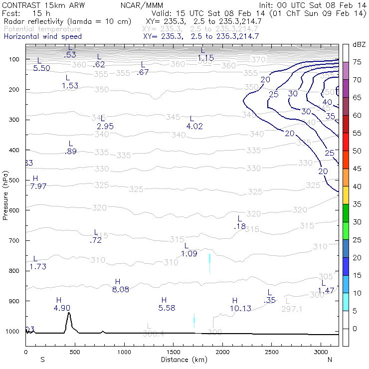
Task: Click the wind minimum value '1.73'
Action: point(38,267)
